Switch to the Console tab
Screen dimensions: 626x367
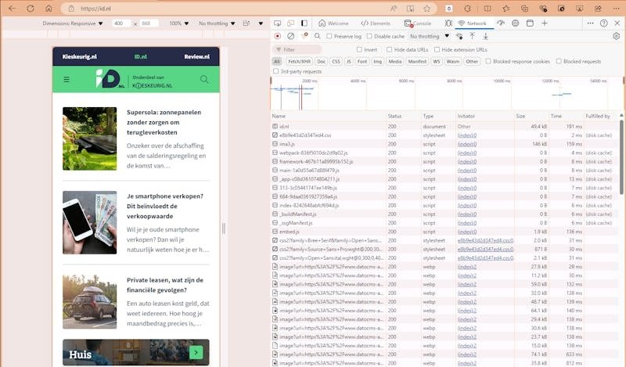[418, 23]
